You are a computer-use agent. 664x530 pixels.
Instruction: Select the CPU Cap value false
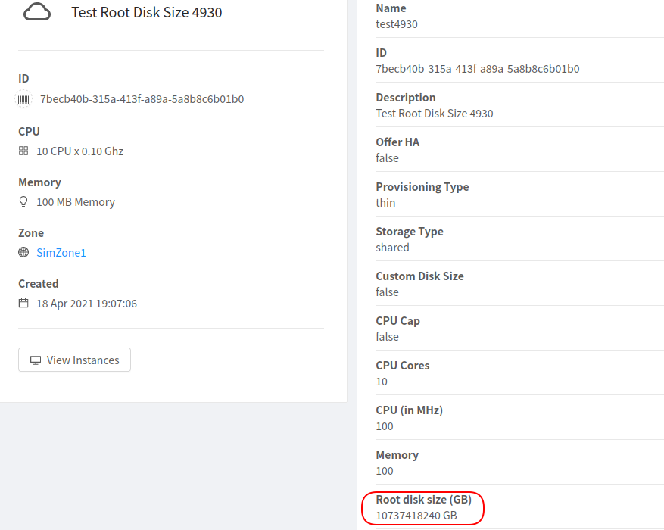(387, 336)
